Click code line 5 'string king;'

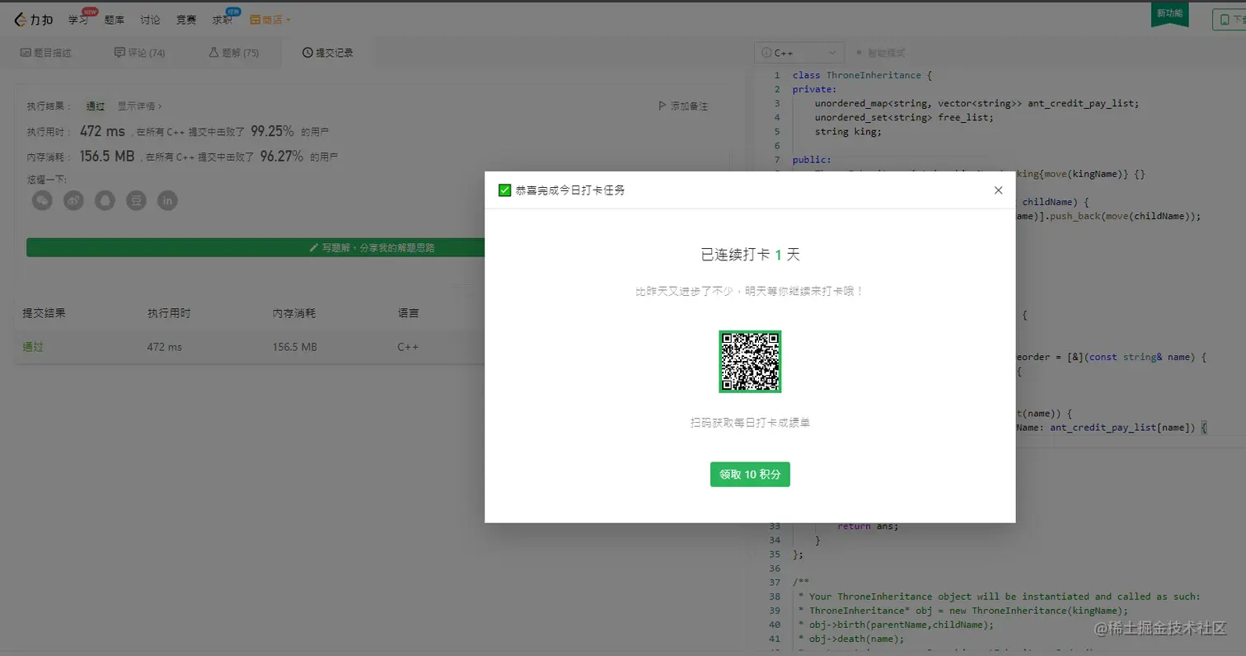pos(848,131)
